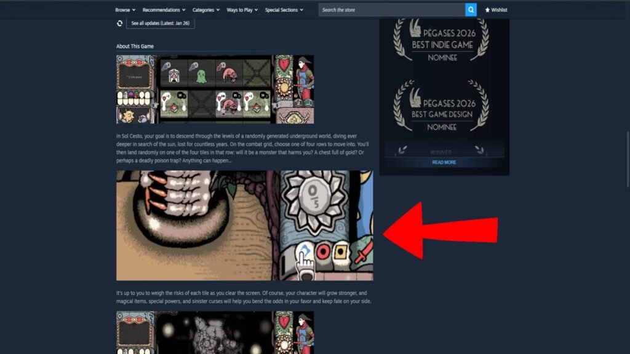Click the Best Indie Game nominee laurel

coord(442,37)
